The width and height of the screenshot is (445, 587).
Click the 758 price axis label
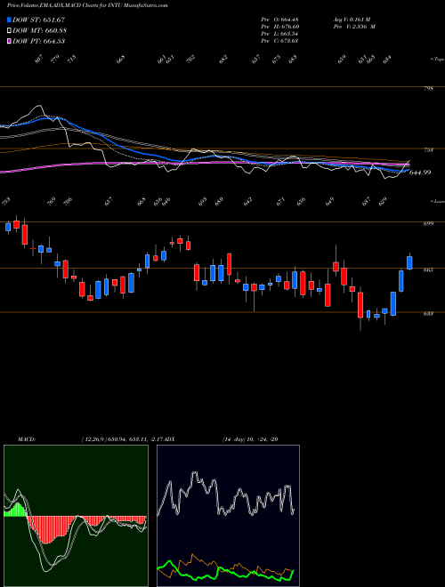429,150
